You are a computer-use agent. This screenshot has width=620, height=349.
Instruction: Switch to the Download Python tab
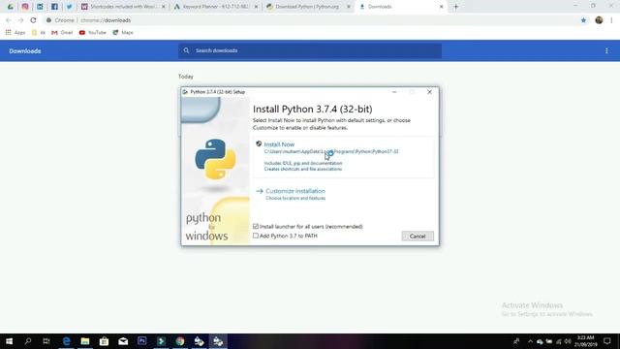pos(308,7)
